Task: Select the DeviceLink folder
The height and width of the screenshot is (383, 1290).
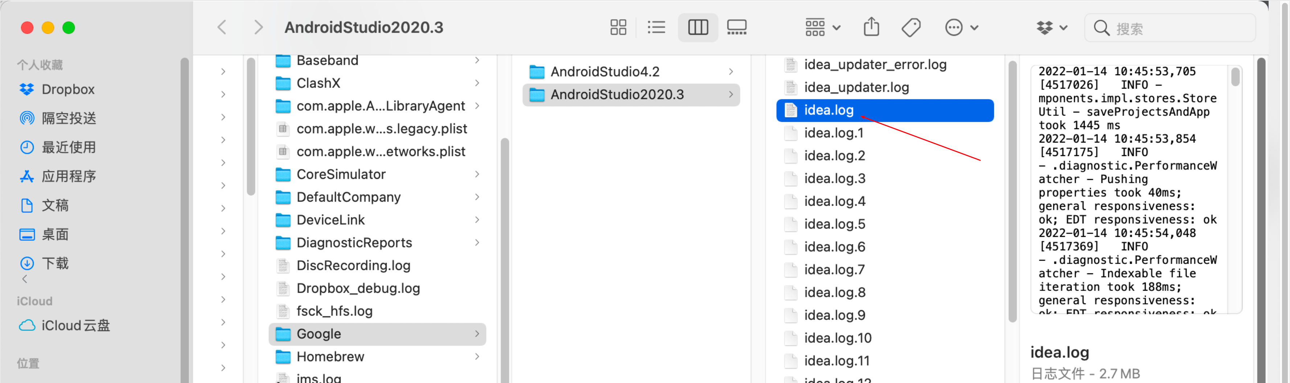Action: tap(378, 220)
